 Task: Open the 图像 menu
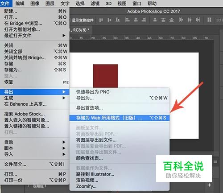point(35,3)
